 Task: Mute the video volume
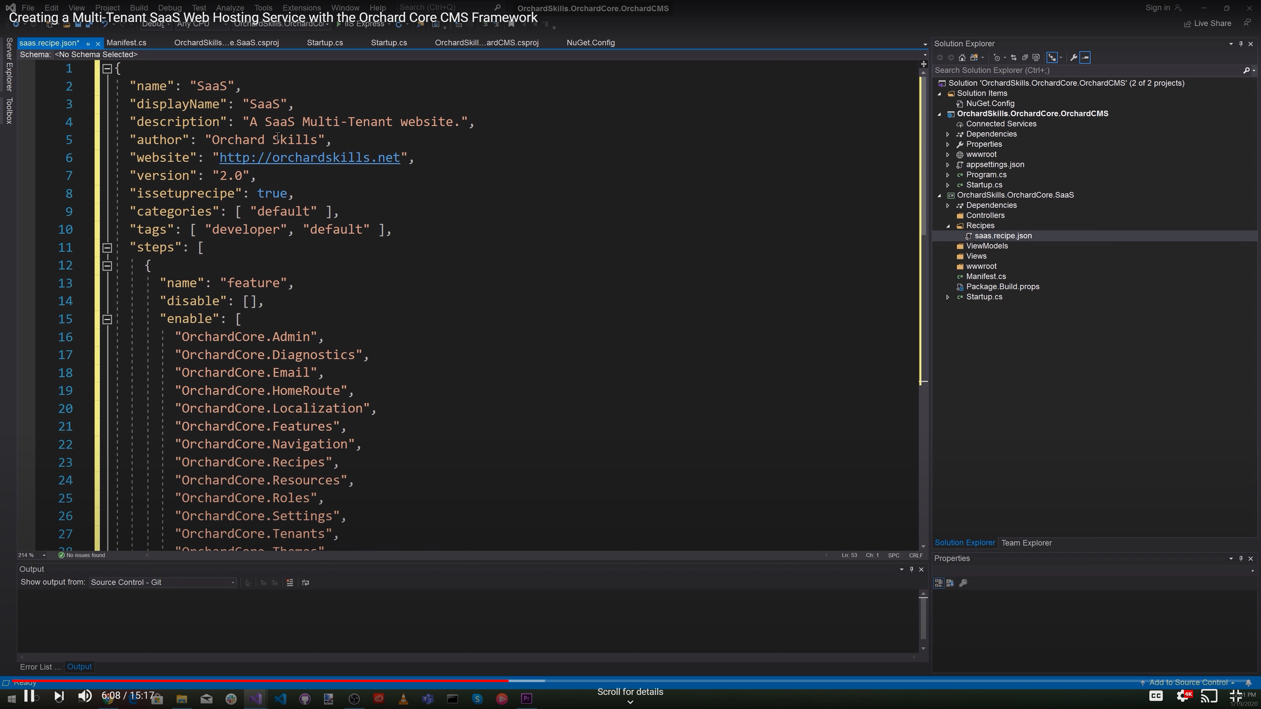(85, 696)
